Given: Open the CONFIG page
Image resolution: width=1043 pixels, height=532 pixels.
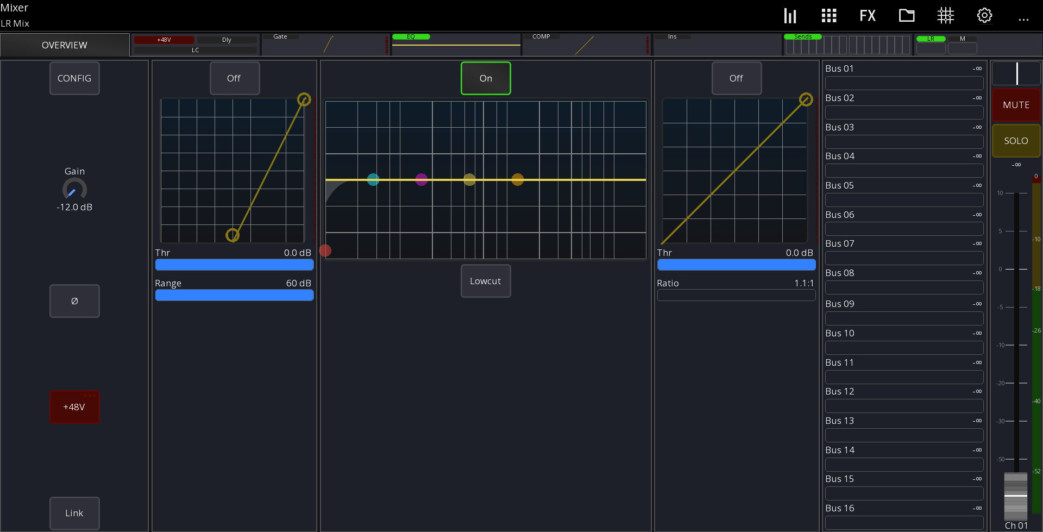Looking at the screenshot, I should (74, 78).
